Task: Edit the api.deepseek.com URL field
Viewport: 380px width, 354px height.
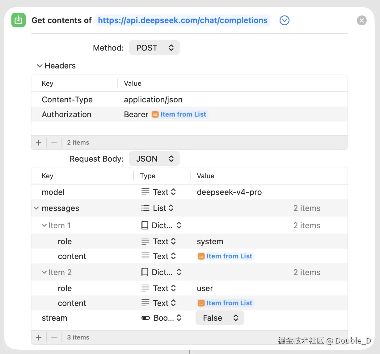Action: coord(183,20)
